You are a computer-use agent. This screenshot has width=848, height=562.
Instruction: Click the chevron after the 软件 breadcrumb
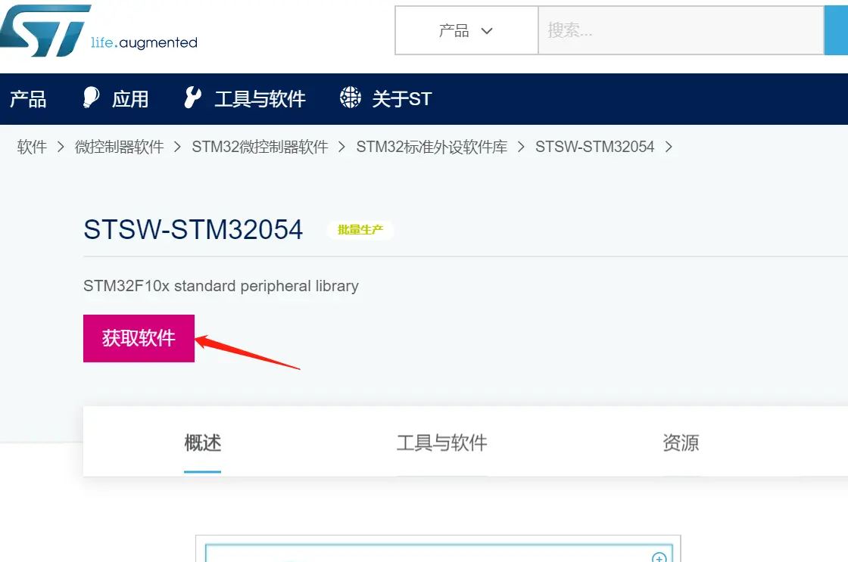[61, 147]
